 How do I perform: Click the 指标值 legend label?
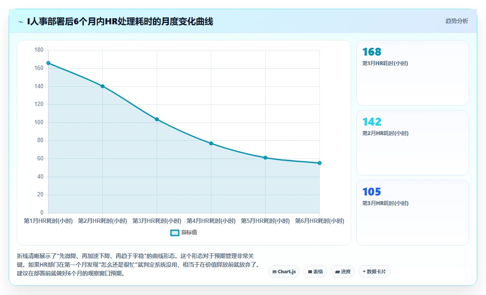pos(189,232)
